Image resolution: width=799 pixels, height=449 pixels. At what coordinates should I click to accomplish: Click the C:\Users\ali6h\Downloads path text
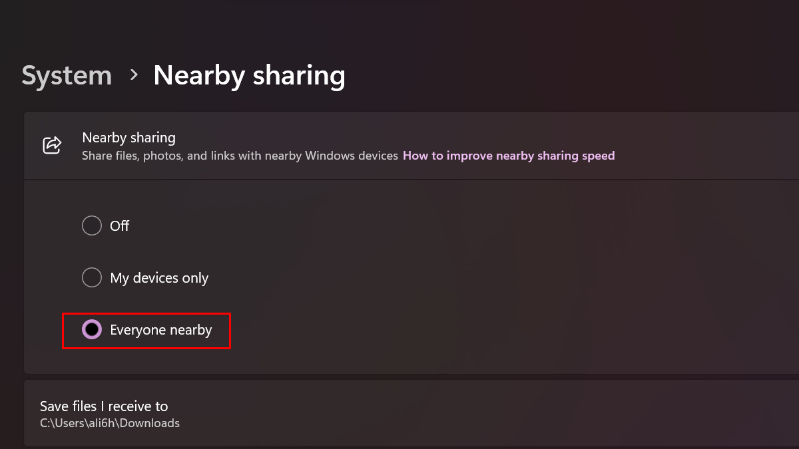click(x=110, y=423)
